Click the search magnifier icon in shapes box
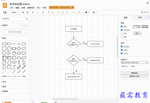This screenshot has width=150, height=103. coord(26,19)
